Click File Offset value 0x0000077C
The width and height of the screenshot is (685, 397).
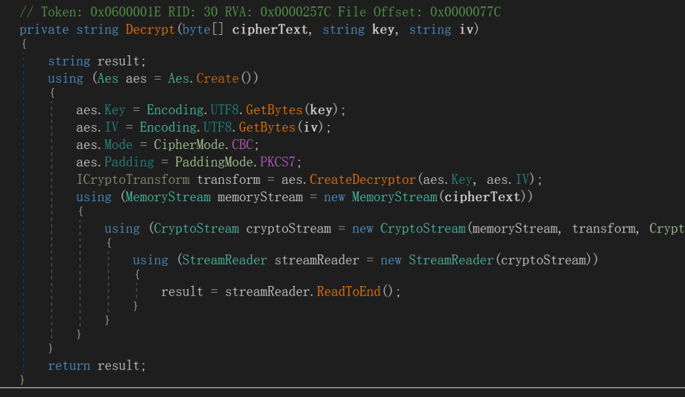(466, 12)
